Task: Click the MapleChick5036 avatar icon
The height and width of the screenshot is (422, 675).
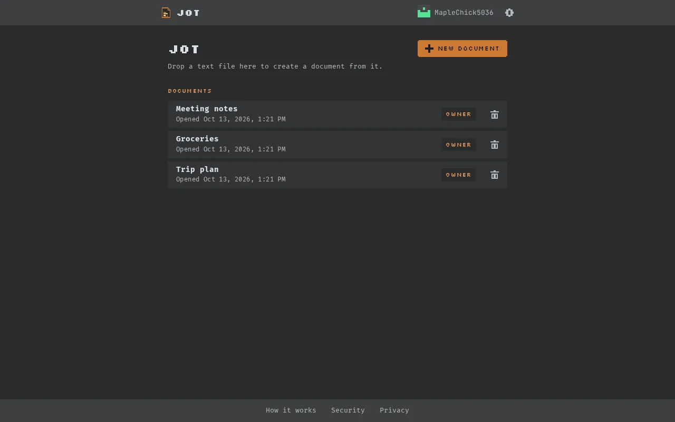Action: click(x=424, y=12)
